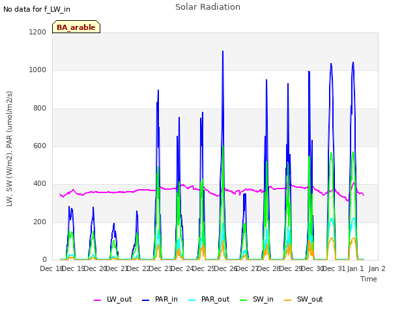Click the Solar Radiation chart title
417x312 pixels.
[x=208, y=7]
